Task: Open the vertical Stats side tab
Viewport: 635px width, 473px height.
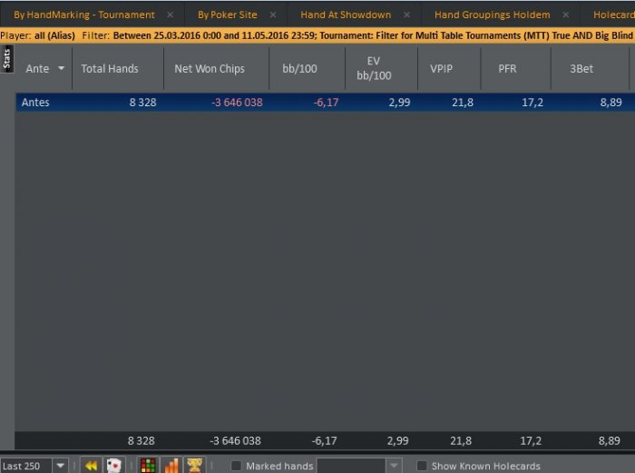Action: tap(6, 59)
